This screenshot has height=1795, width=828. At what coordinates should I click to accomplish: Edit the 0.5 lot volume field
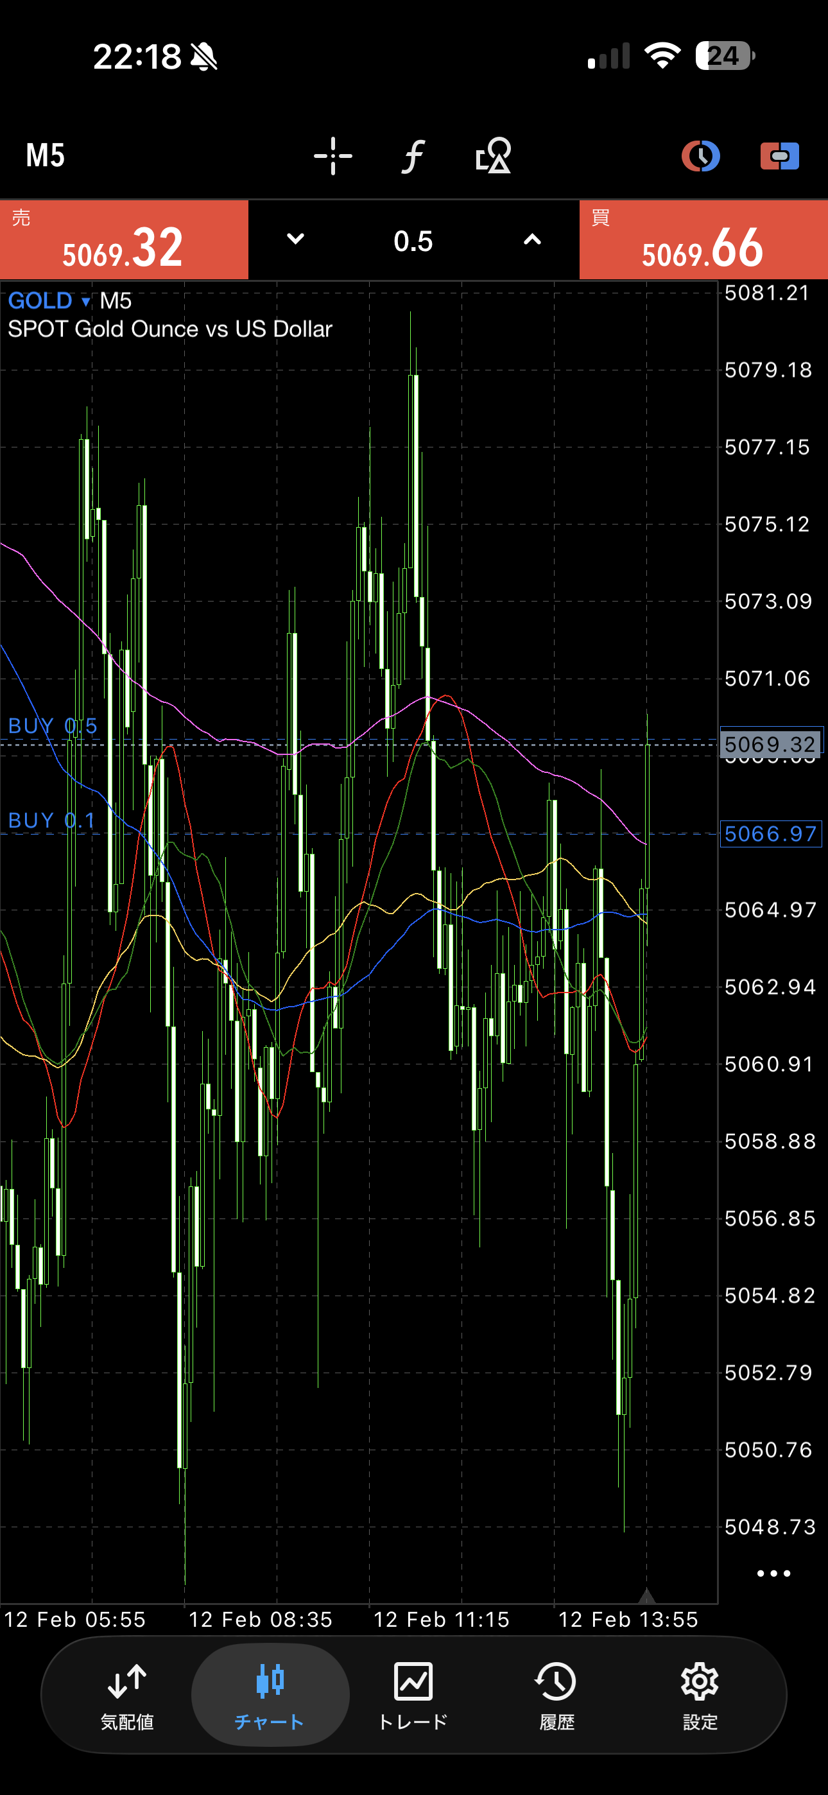tap(413, 241)
